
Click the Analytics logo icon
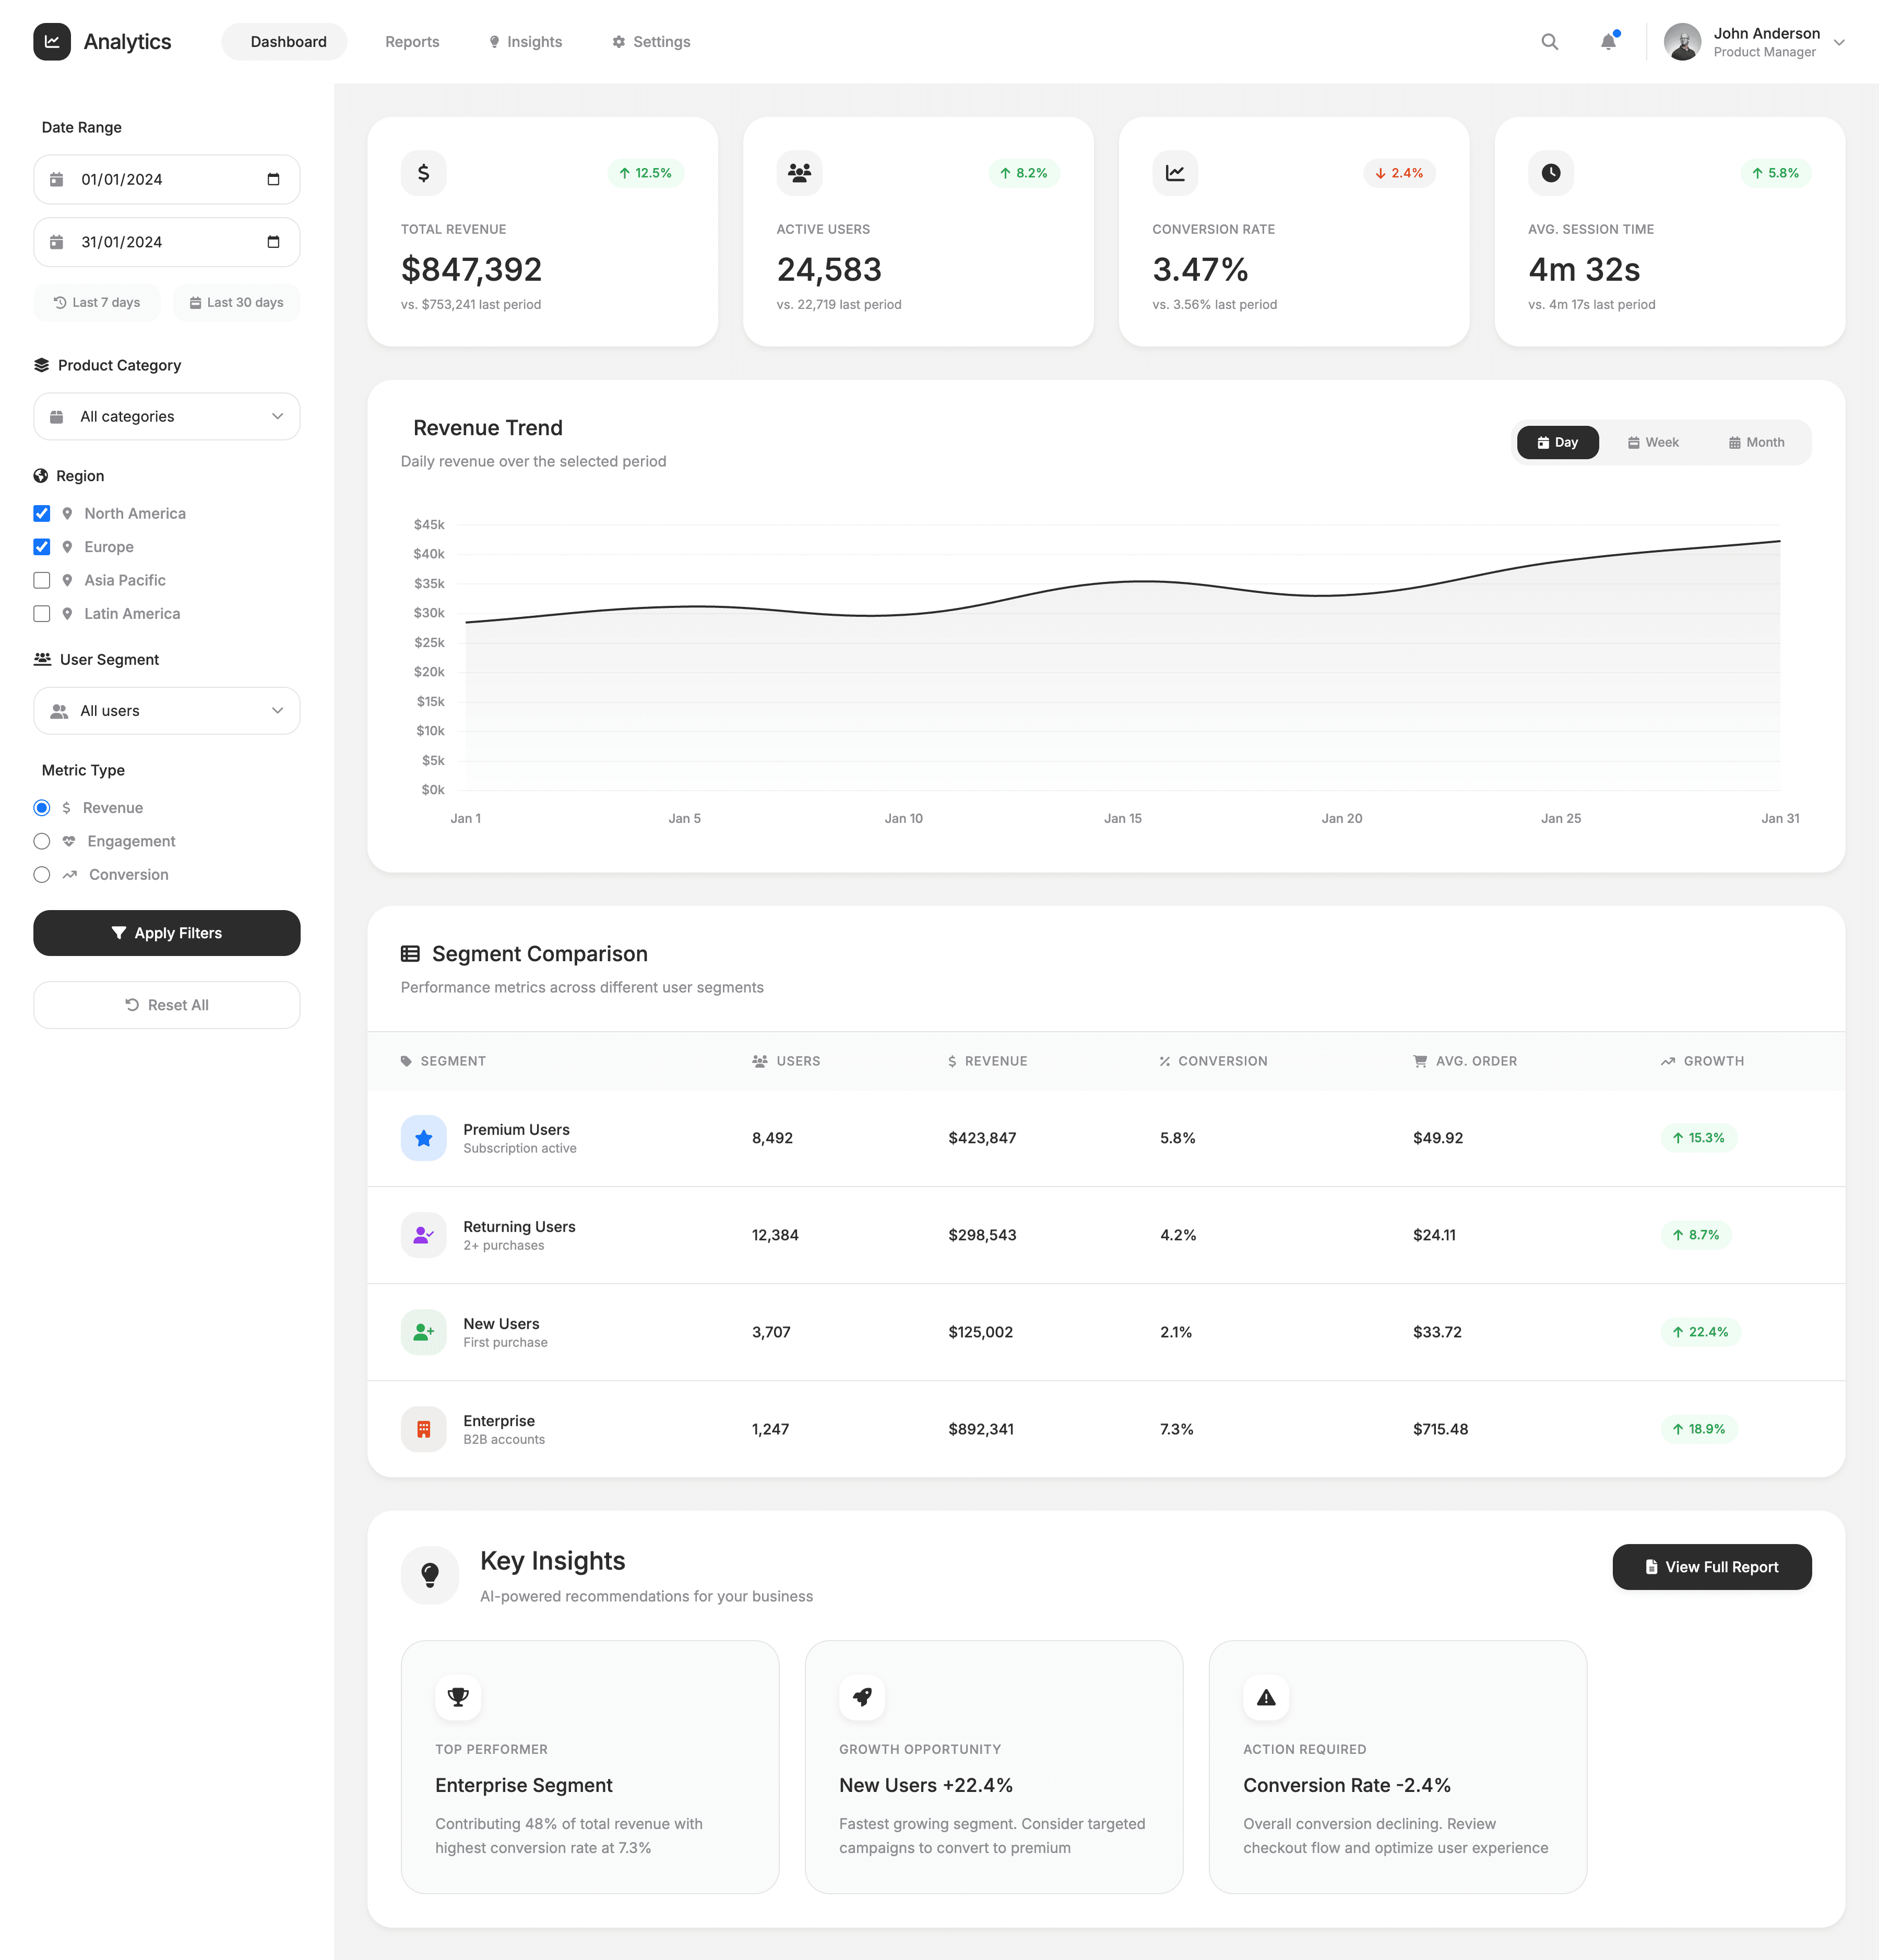point(52,42)
